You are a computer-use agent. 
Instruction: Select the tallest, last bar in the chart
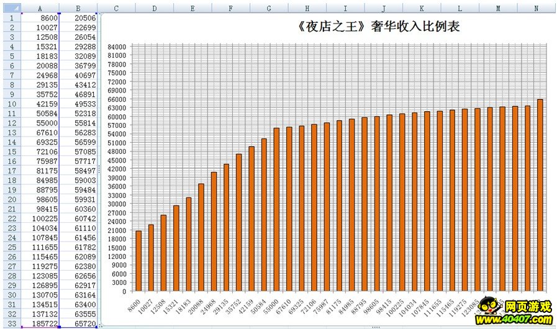point(540,196)
